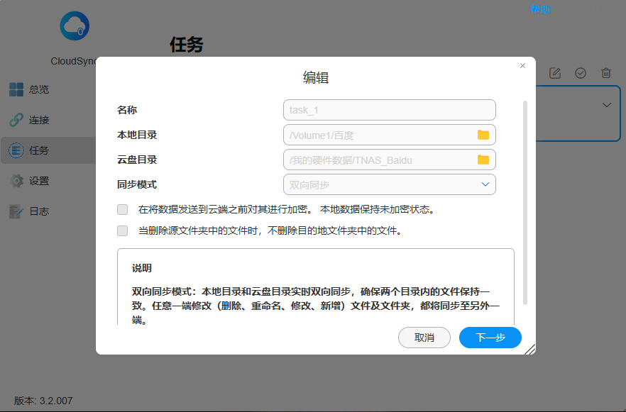The width and height of the screenshot is (626, 412).
Task: Enable encryption before sending data checkbox
Action: [123, 209]
